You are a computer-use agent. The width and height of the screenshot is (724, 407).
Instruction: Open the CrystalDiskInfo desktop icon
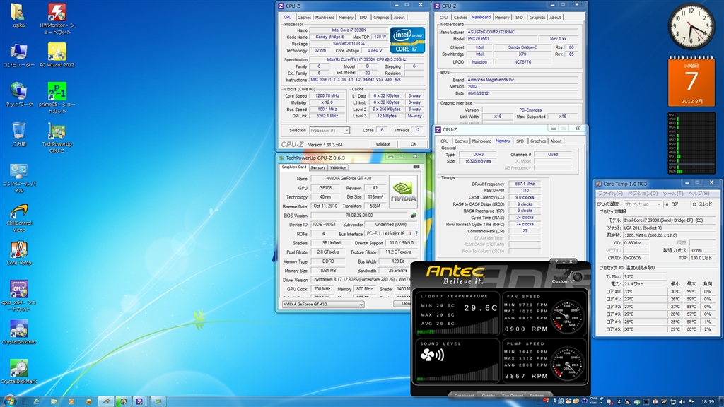tap(18, 329)
